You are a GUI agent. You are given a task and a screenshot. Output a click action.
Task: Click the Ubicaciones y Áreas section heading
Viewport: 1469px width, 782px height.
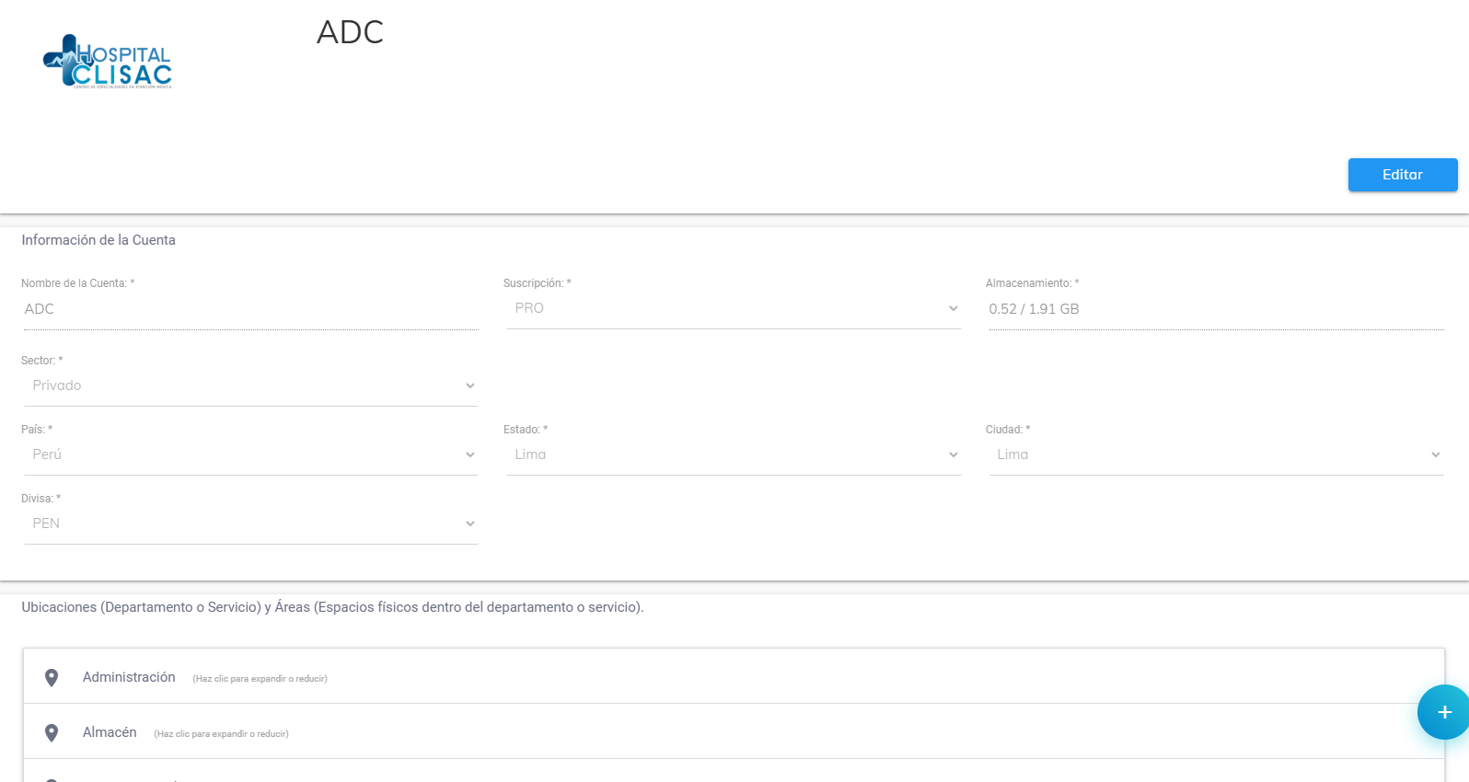pos(332,607)
